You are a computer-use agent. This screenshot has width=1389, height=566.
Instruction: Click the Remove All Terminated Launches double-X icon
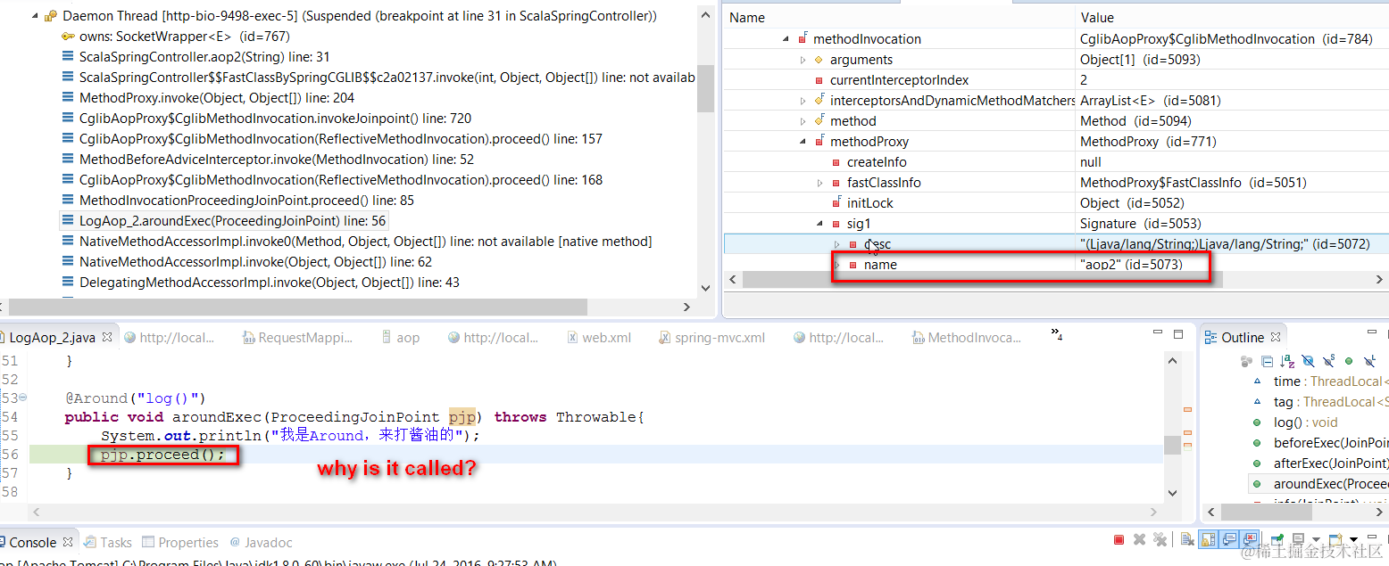coord(1160,540)
